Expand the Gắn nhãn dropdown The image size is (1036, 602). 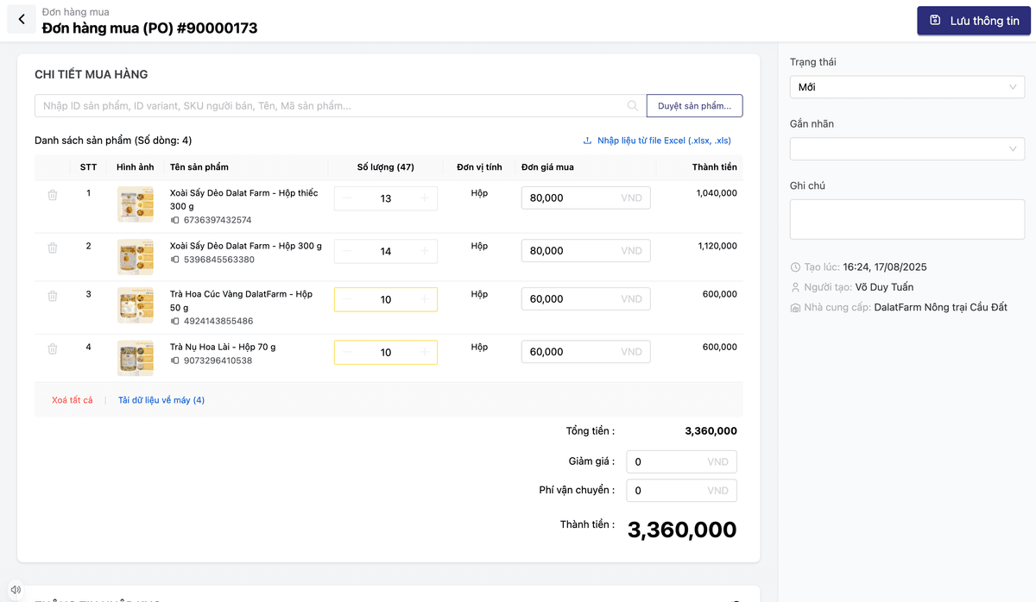tap(906, 149)
